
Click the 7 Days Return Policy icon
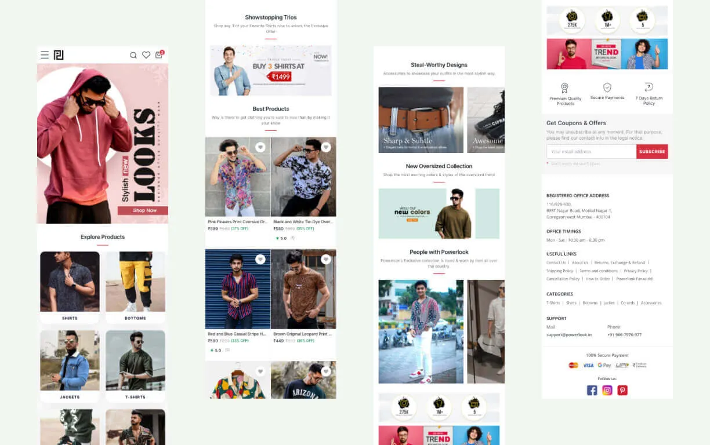tap(649, 87)
